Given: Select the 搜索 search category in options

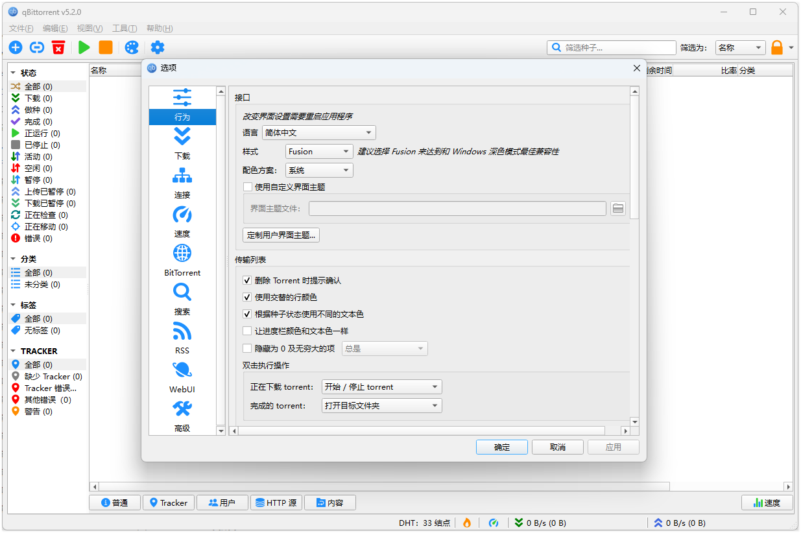Looking at the screenshot, I should [182, 300].
